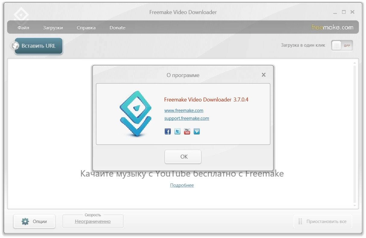Click the pause icon on Приостановить все
The height and width of the screenshot is (238, 366).
[300, 221]
